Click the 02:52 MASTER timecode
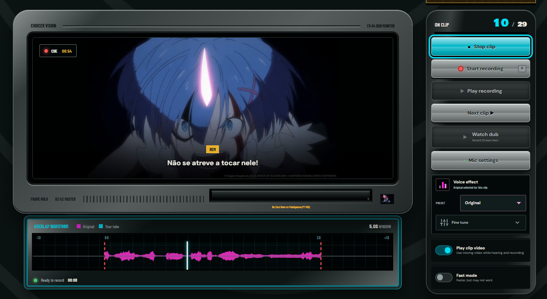The width and height of the screenshot is (547, 299). (x=65, y=199)
